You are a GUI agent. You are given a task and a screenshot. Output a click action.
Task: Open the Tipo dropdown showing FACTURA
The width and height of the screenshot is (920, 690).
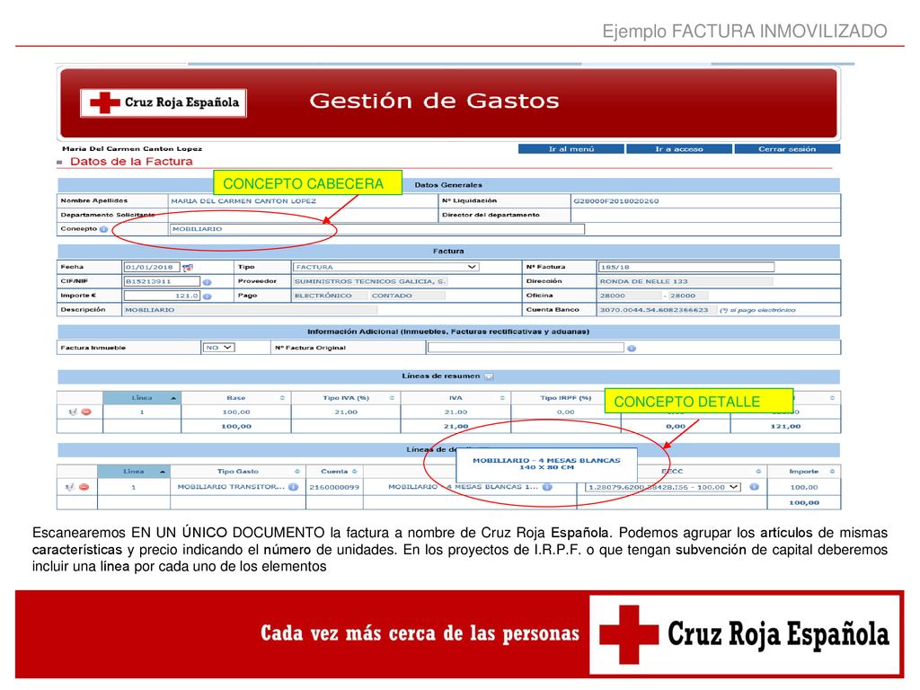pos(385,267)
